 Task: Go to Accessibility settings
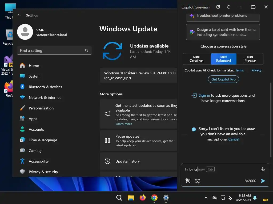pyautogui.click(x=54, y=161)
